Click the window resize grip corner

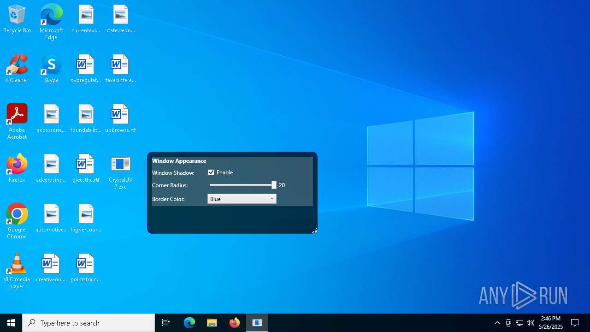tap(314, 231)
